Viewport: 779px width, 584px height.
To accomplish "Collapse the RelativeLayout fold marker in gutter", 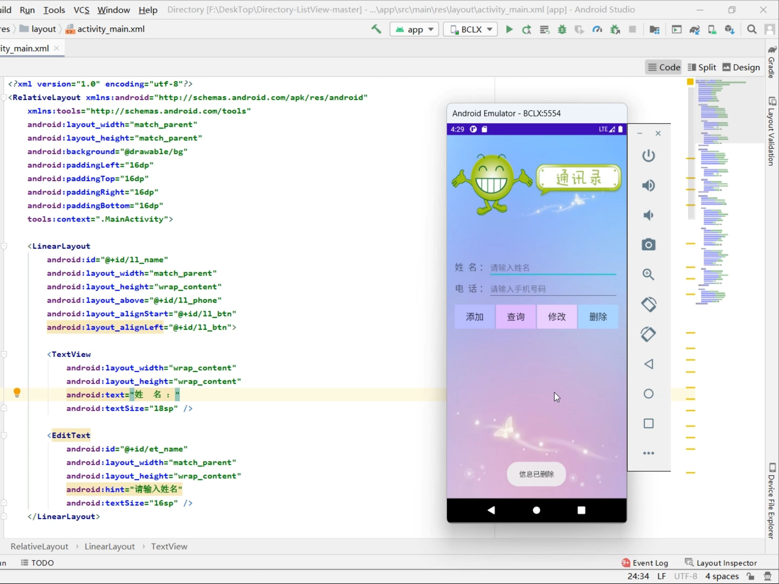I will pyautogui.click(x=4, y=98).
